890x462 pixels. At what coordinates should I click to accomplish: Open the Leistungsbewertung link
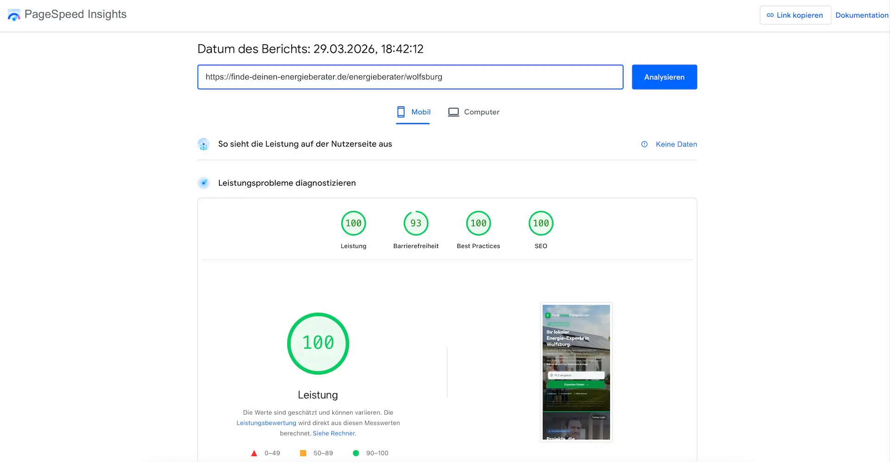[266, 423]
